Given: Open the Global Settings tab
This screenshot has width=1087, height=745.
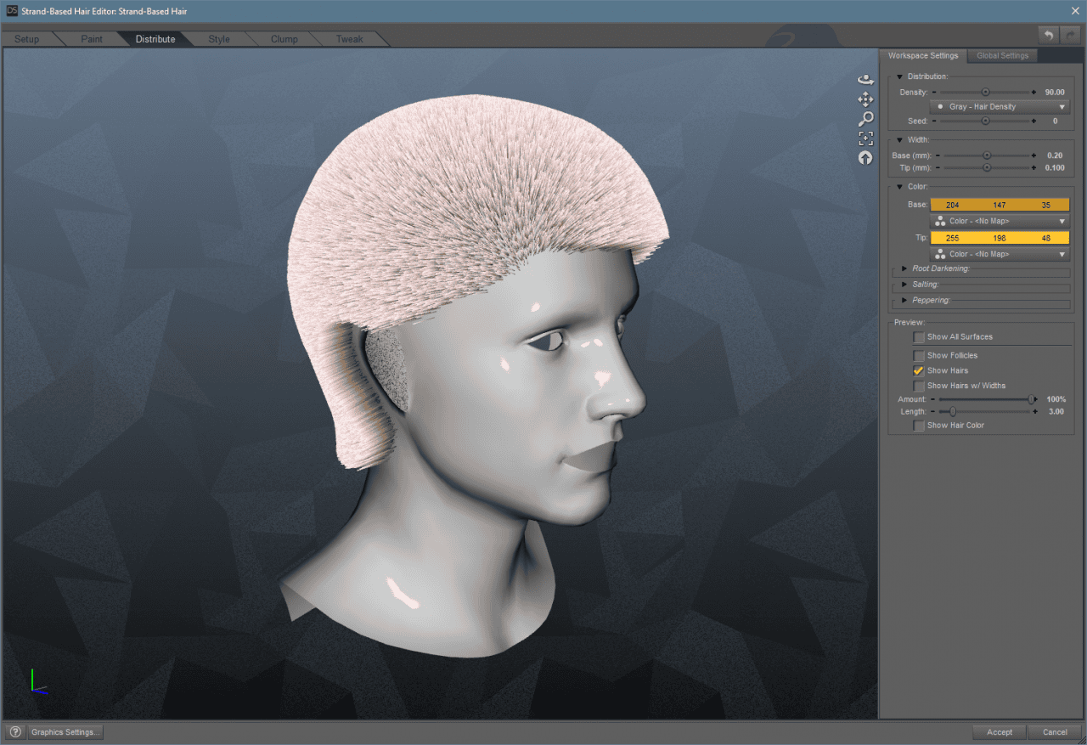Looking at the screenshot, I should click(1002, 55).
